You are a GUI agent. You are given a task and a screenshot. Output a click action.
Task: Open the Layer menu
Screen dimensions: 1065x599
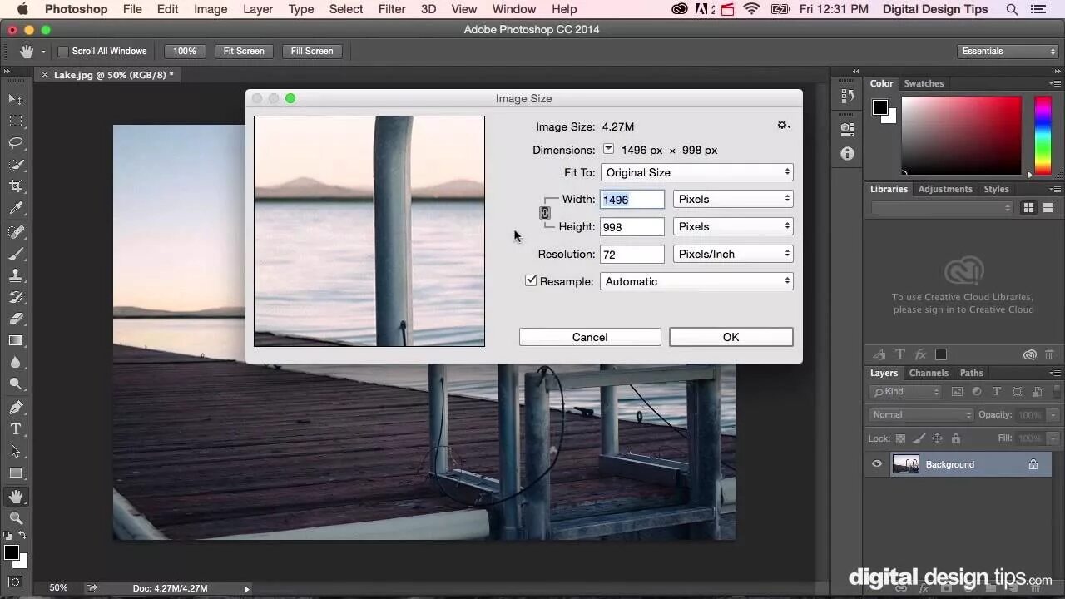258,9
